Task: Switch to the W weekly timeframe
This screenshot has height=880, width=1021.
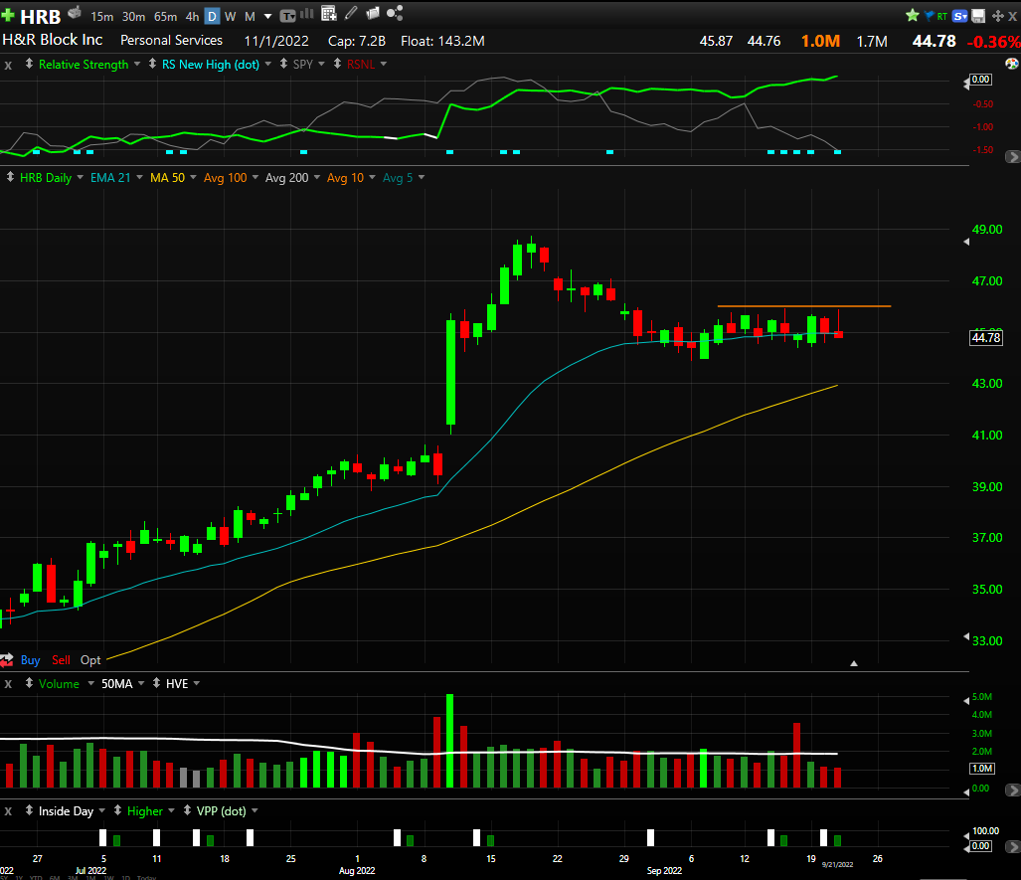Action: 231,16
